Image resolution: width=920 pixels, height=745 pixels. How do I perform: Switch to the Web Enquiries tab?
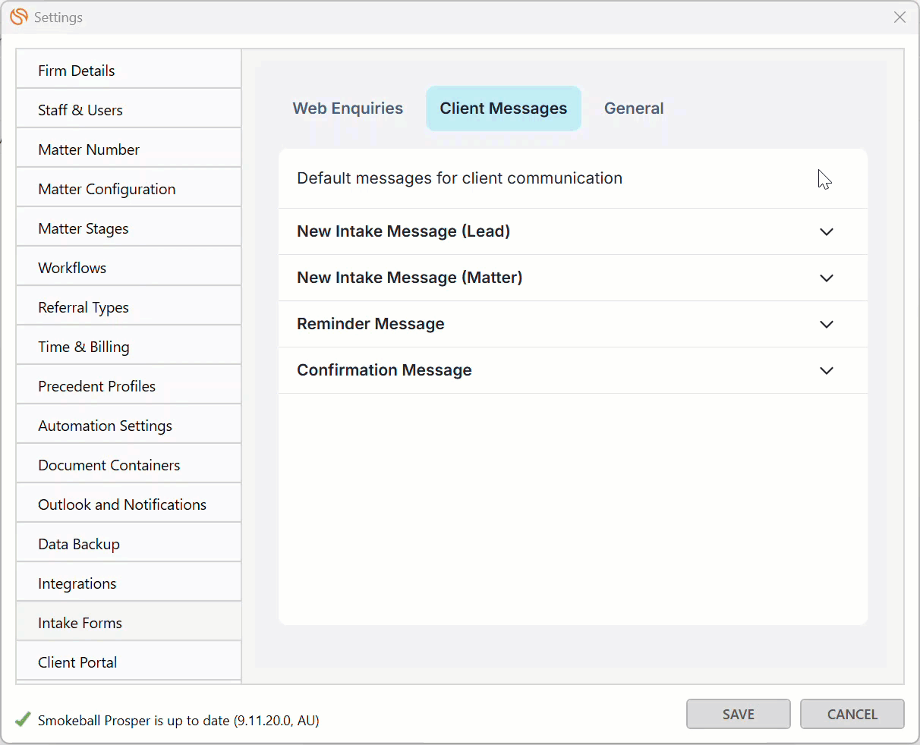click(x=348, y=108)
